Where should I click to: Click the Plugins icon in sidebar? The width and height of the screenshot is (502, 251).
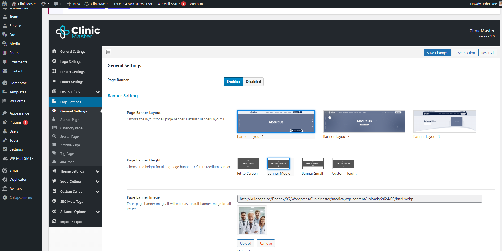5,122
